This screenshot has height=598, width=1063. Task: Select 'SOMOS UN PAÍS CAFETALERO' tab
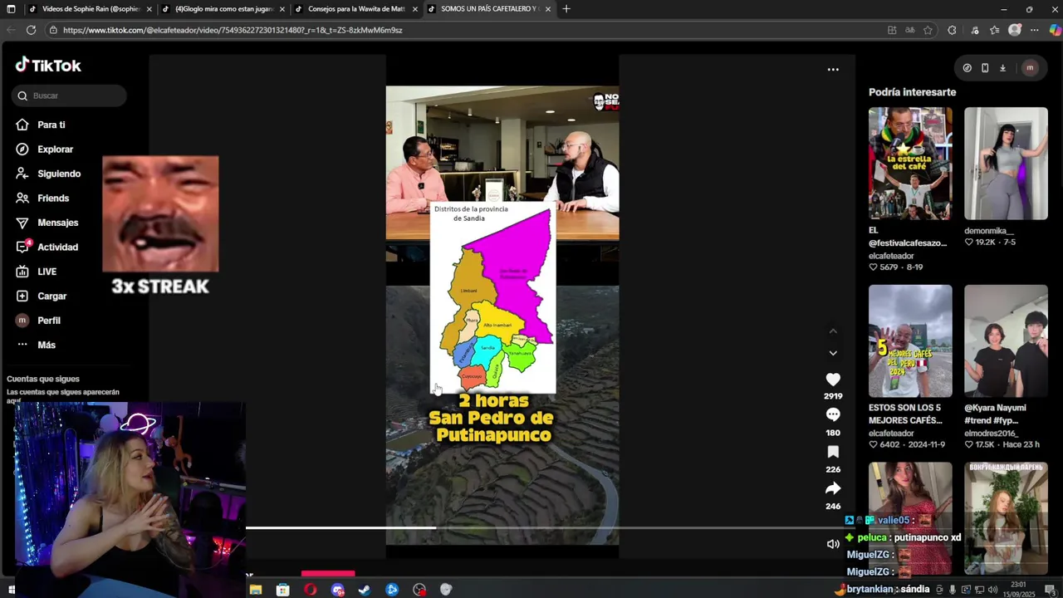[x=489, y=9]
